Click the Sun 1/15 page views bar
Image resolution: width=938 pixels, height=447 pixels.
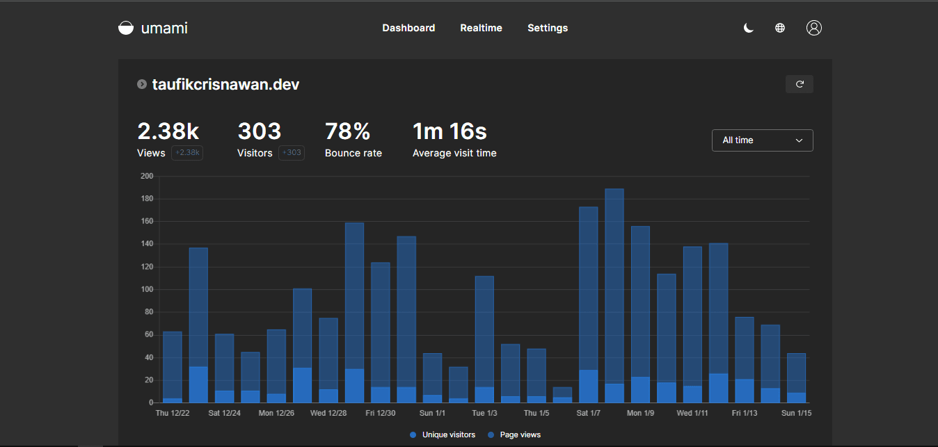[796, 372]
